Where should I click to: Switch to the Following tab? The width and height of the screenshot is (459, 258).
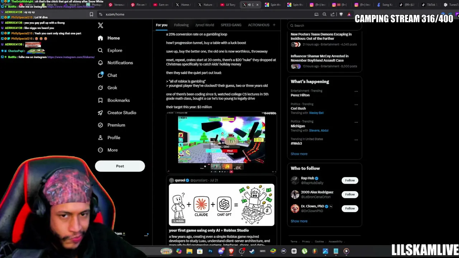click(181, 25)
